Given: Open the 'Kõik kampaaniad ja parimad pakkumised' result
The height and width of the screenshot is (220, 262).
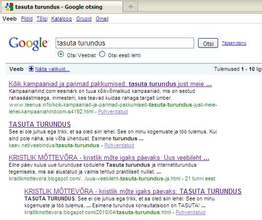Looking at the screenshot, I should (110, 84).
